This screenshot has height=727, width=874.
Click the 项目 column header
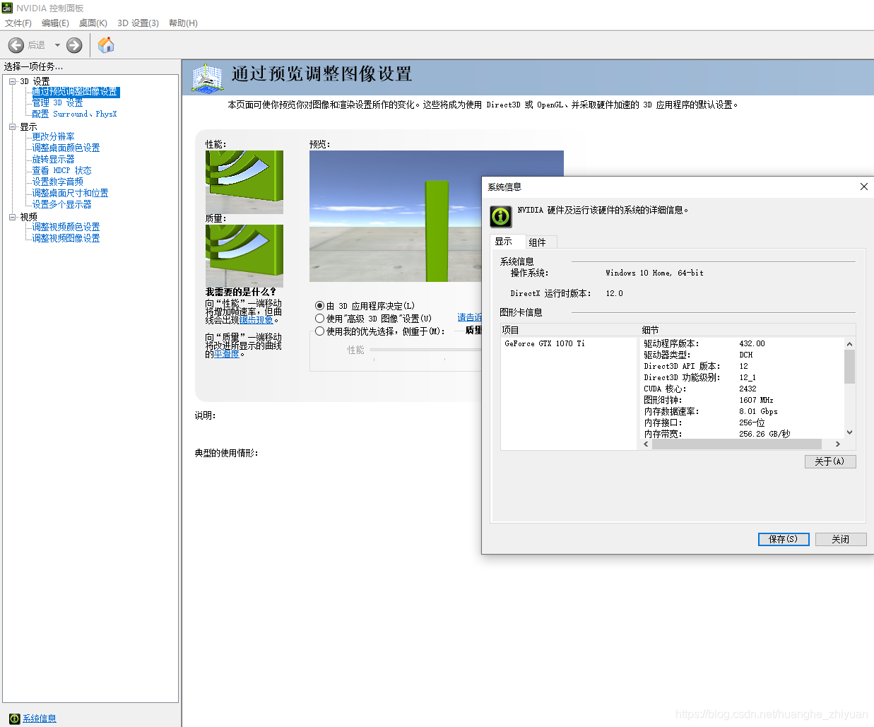(569, 330)
